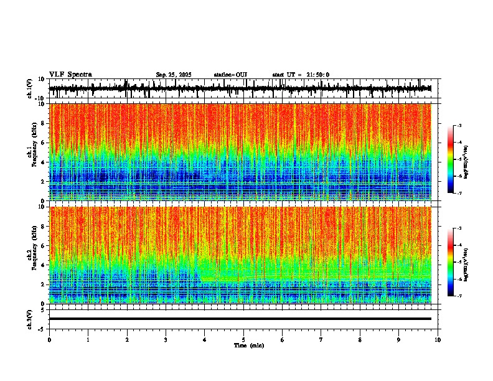This screenshot has width=493, height=381.
Task: Click time axis tick label '1'
Action: [x=88, y=340]
